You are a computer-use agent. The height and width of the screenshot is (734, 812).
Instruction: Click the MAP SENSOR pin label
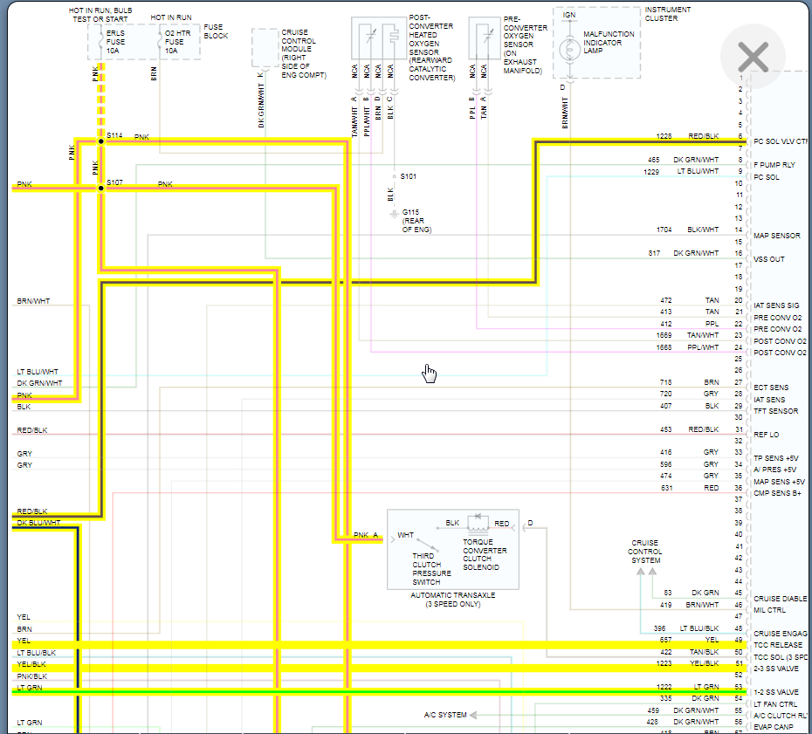777,236
